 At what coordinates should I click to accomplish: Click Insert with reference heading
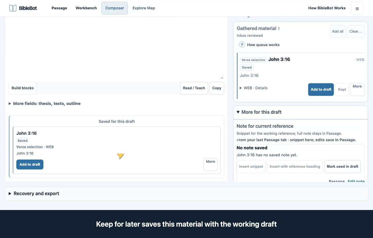(x=295, y=167)
